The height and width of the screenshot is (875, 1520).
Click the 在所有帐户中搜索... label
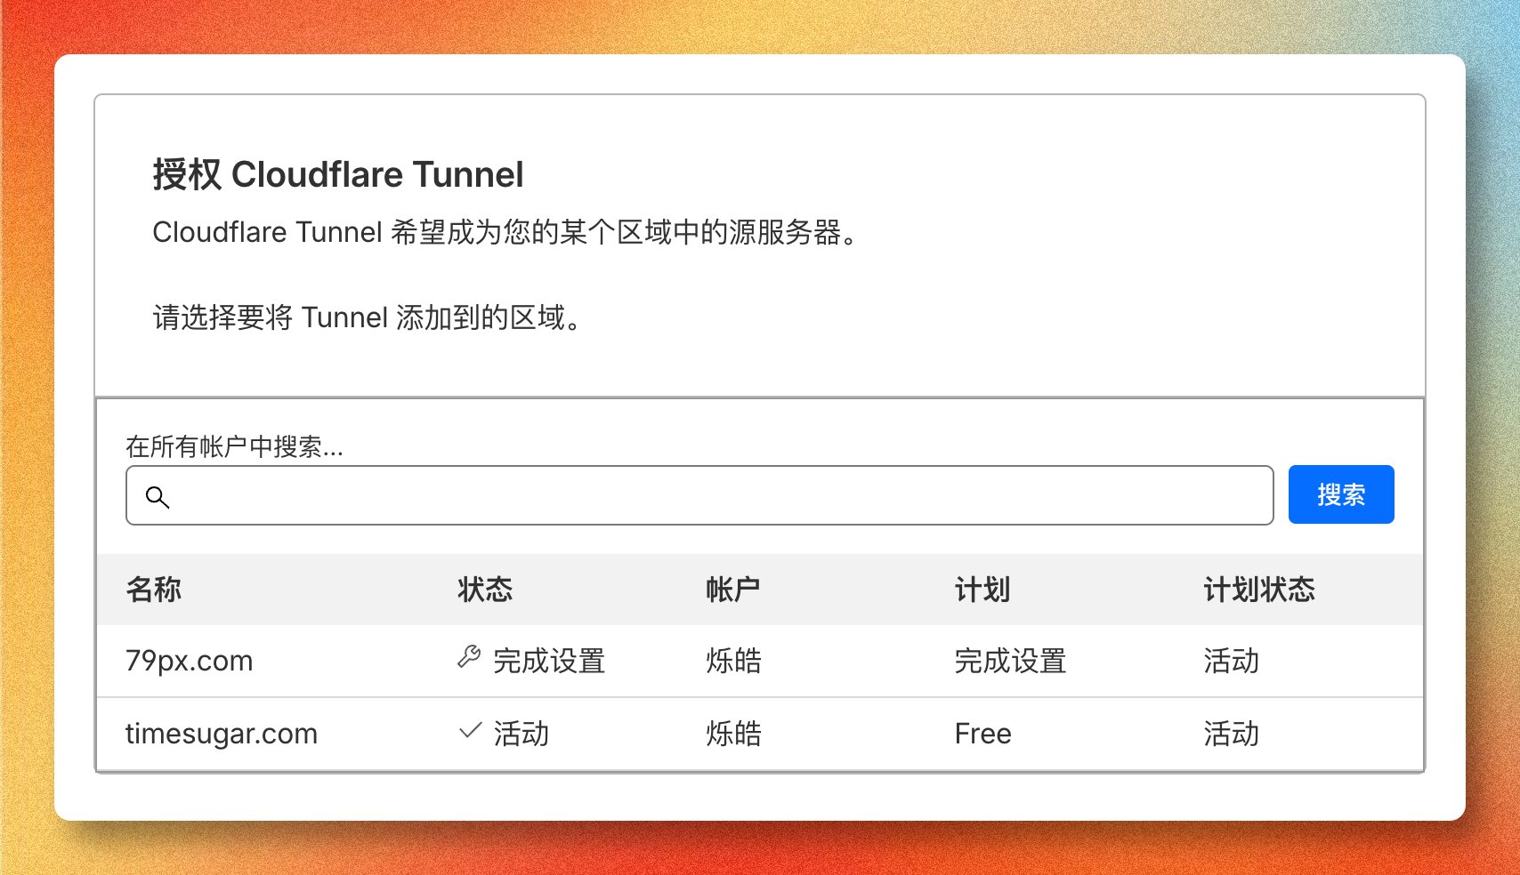point(234,446)
